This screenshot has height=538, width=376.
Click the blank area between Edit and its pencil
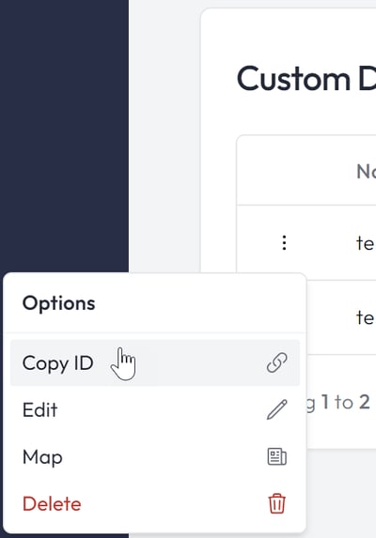pos(162,409)
